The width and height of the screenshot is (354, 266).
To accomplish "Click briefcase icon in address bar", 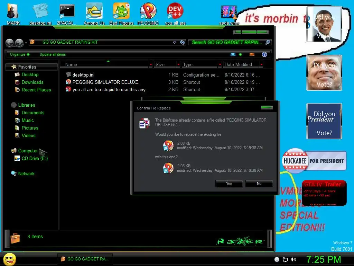I will pos(32,42).
